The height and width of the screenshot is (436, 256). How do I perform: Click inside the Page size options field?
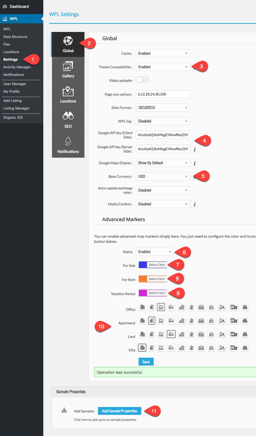click(162, 94)
